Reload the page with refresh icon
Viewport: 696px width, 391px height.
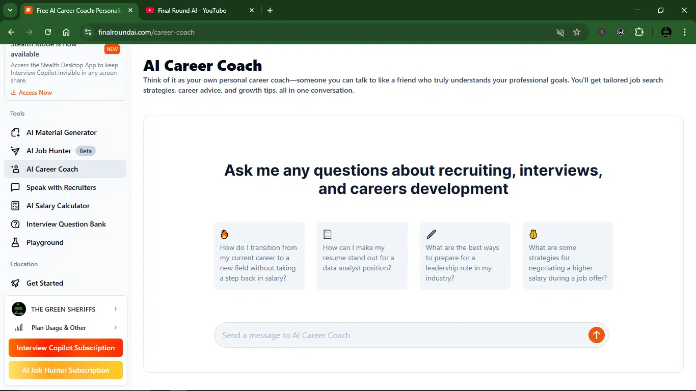coord(48,32)
